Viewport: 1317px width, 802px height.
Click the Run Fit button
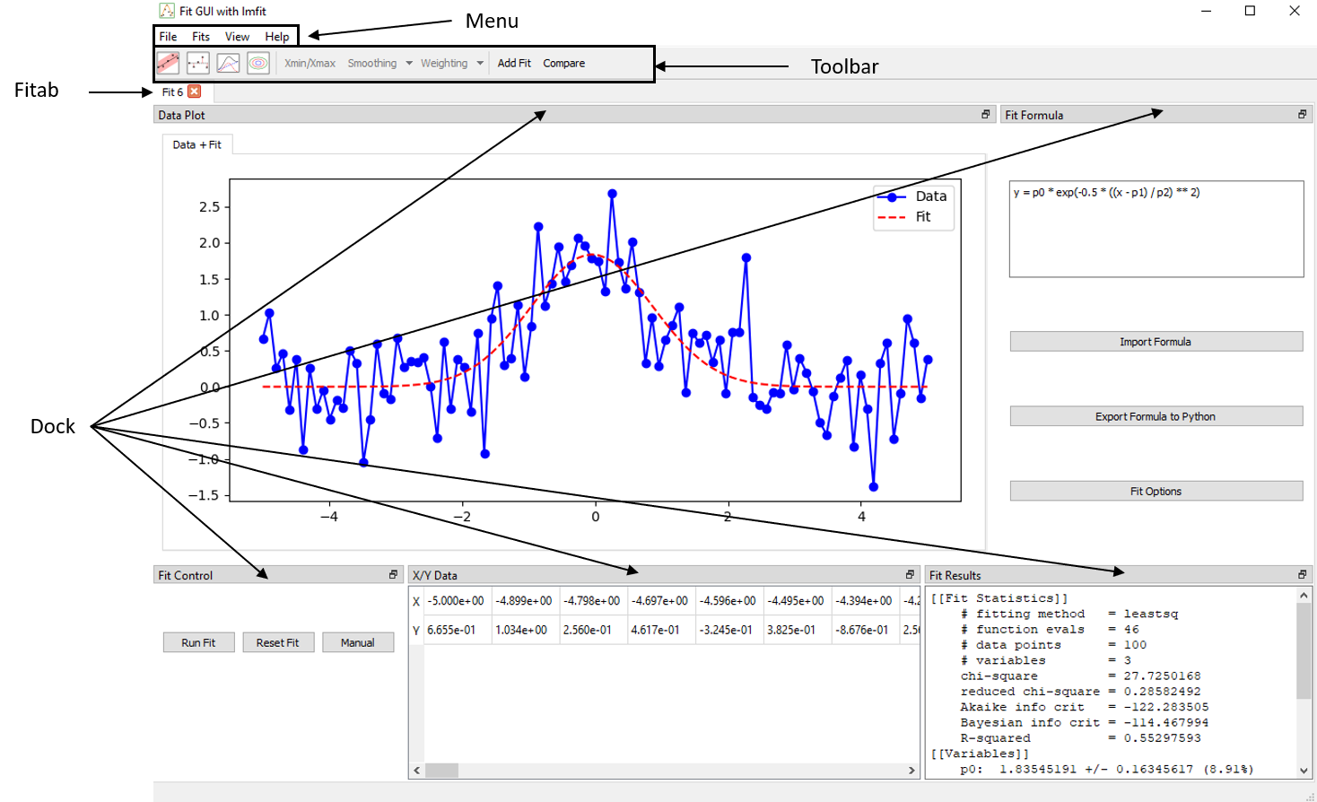coord(198,642)
